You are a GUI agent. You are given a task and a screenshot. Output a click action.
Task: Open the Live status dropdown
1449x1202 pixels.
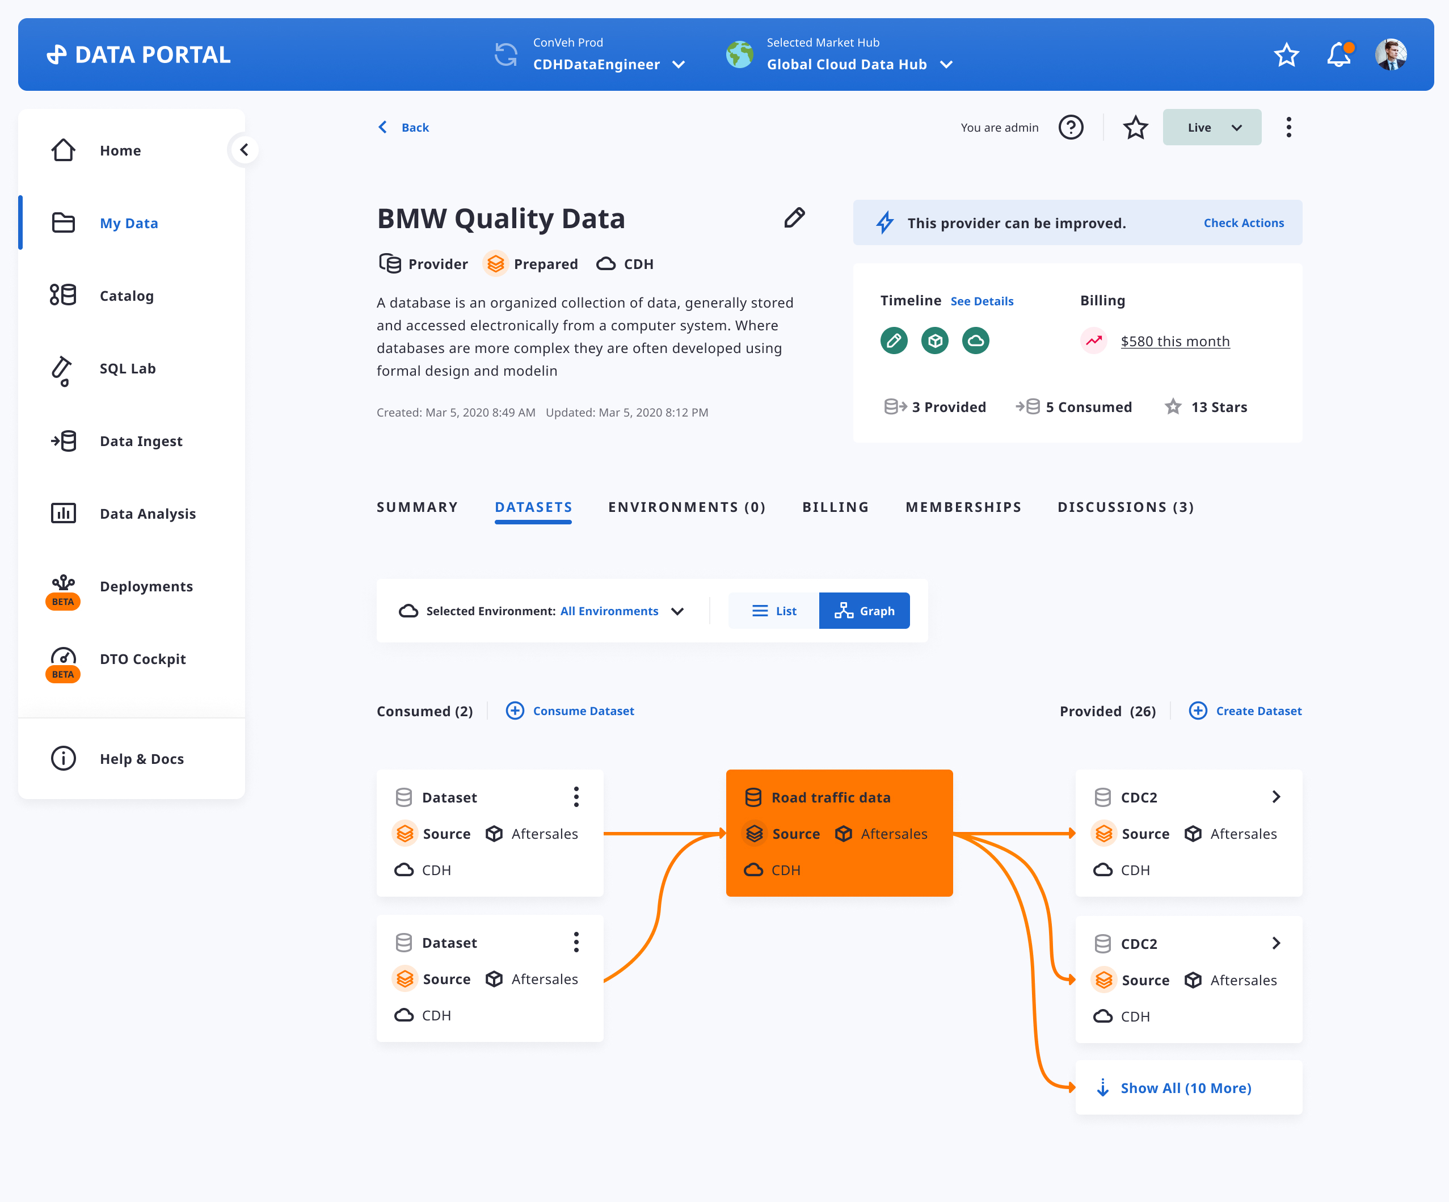coord(1212,128)
